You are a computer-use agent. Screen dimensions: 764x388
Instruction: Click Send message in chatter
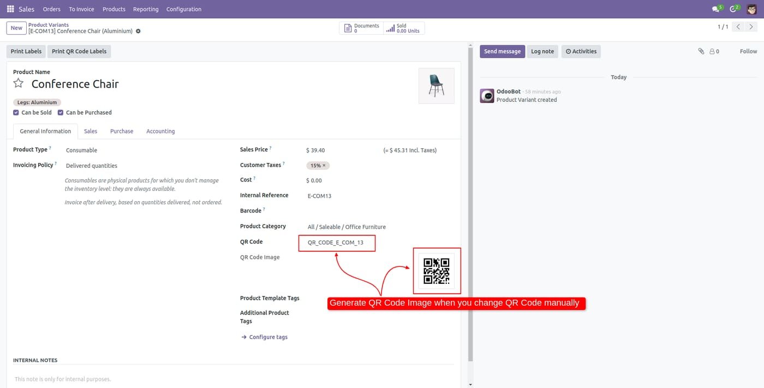click(502, 51)
